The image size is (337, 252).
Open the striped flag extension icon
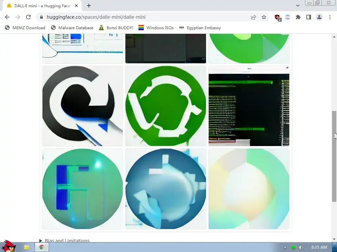288,17
